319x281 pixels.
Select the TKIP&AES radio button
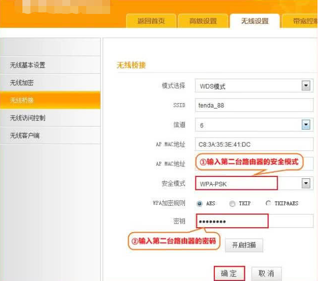[269, 203]
